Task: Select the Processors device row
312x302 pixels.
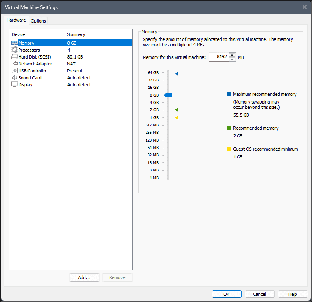Action: point(72,50)
